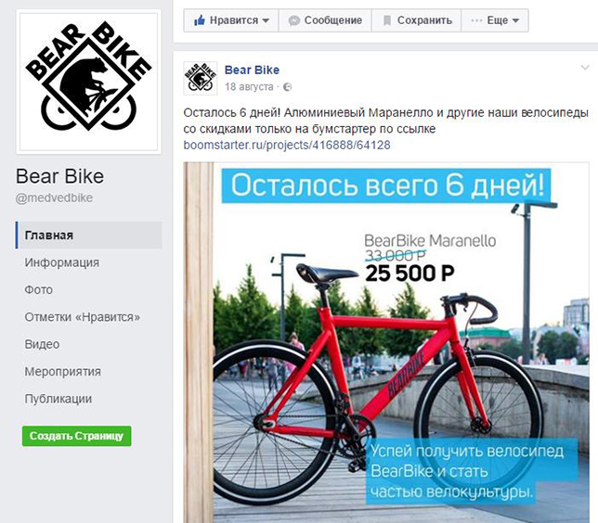
Task: Open the Видео section
Action: 42,344
